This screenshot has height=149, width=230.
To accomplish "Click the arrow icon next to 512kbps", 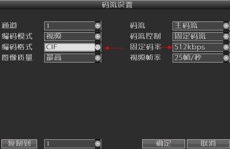I will (x=226, y=47).
